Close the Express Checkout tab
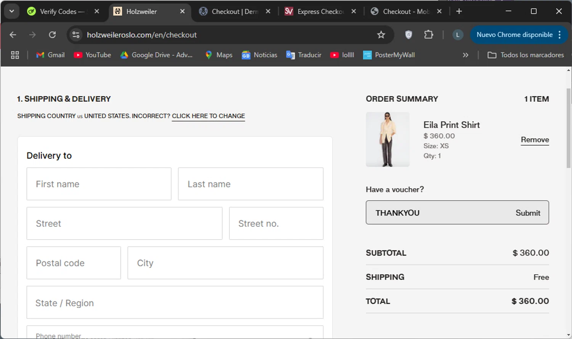Viewport: 572px width, 339px height. click(x=354, y=11)
